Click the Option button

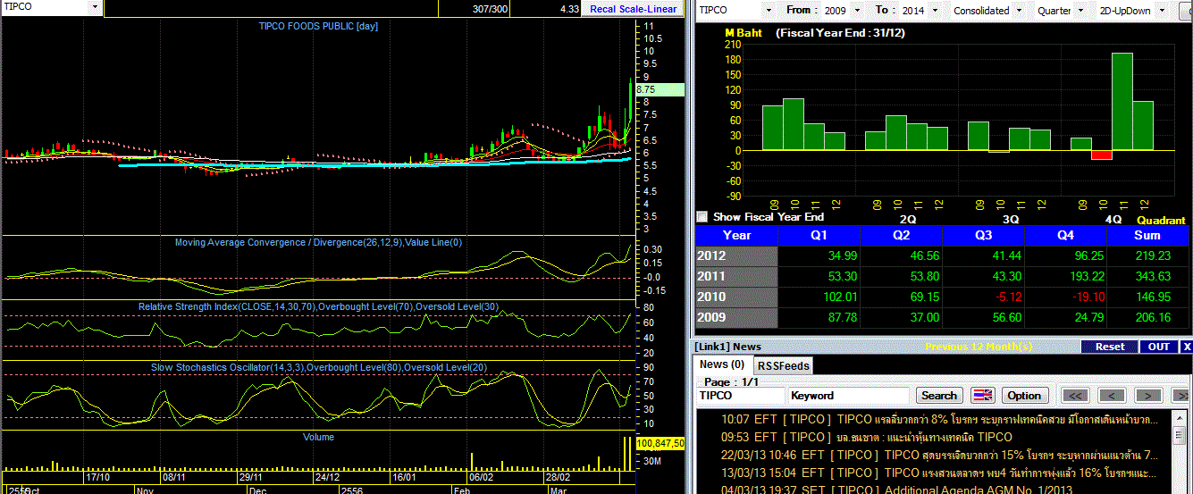coord(1024,396)
